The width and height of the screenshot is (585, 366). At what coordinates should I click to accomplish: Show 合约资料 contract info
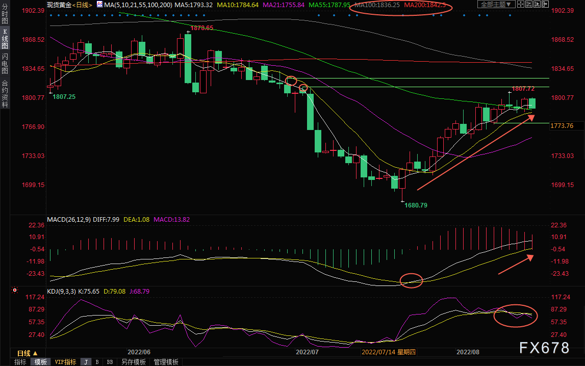(5, 94)
